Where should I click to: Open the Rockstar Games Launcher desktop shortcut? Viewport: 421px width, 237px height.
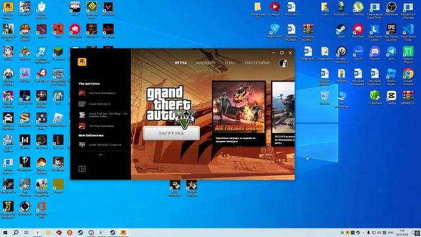click(x=8, y=11)
